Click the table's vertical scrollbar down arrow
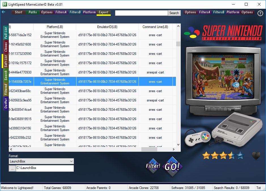Screen dimensions: 266x191 tap(178, 145)
